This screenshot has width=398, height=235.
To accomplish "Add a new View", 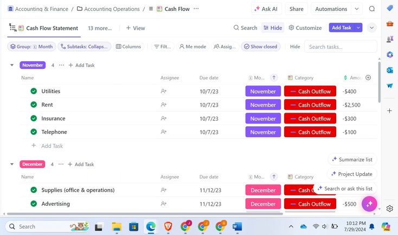I will [136, 28].
